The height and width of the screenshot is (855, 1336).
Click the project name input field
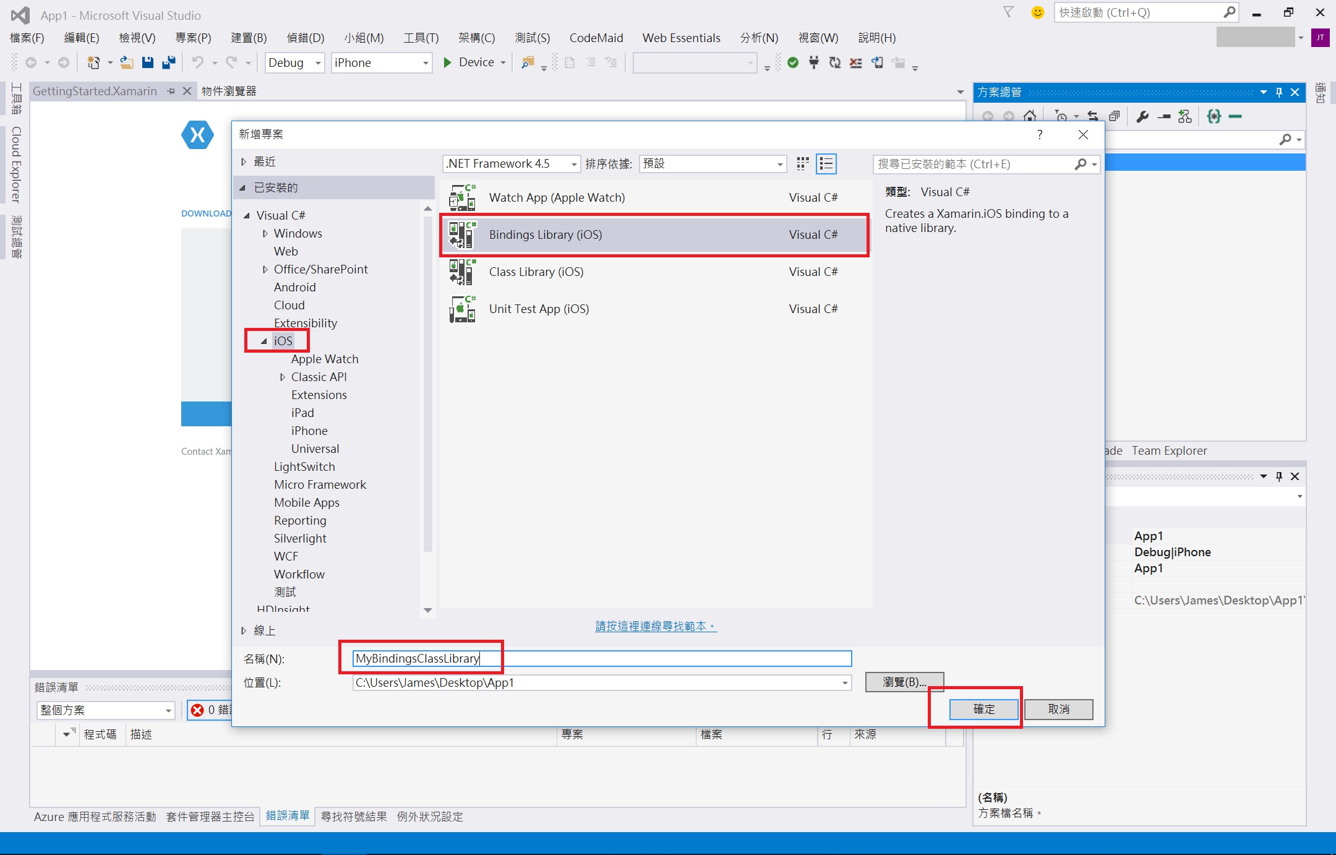coord(602,658)
